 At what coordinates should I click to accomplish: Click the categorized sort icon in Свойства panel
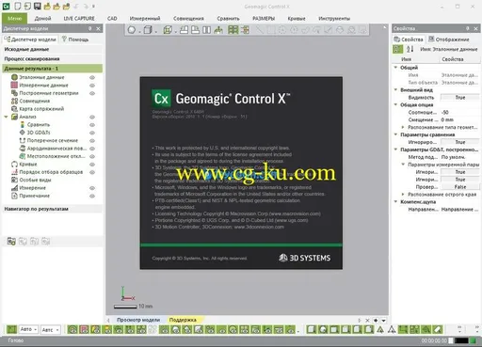click(397, 49)
